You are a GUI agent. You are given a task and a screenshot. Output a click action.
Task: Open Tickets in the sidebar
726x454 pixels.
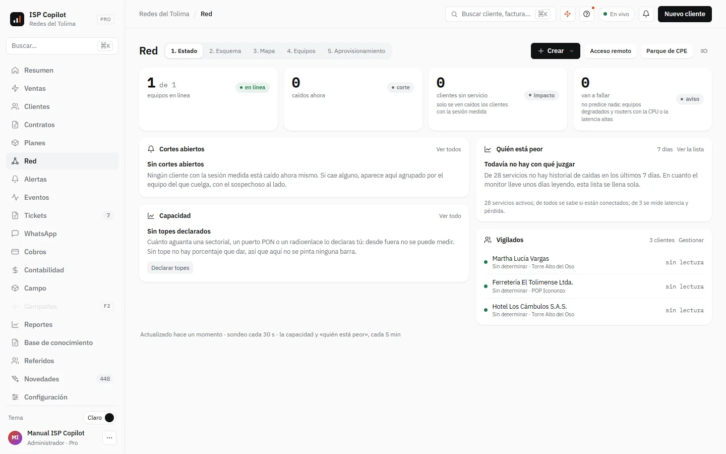pyautogui.click(x=62, y=215)
